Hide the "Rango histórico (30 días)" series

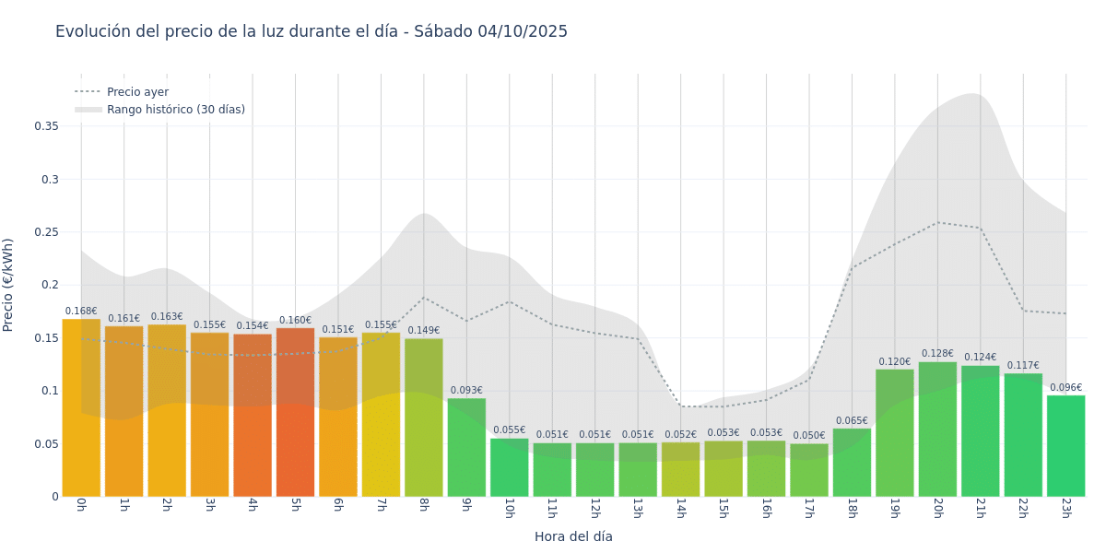[x=175, y=110]
